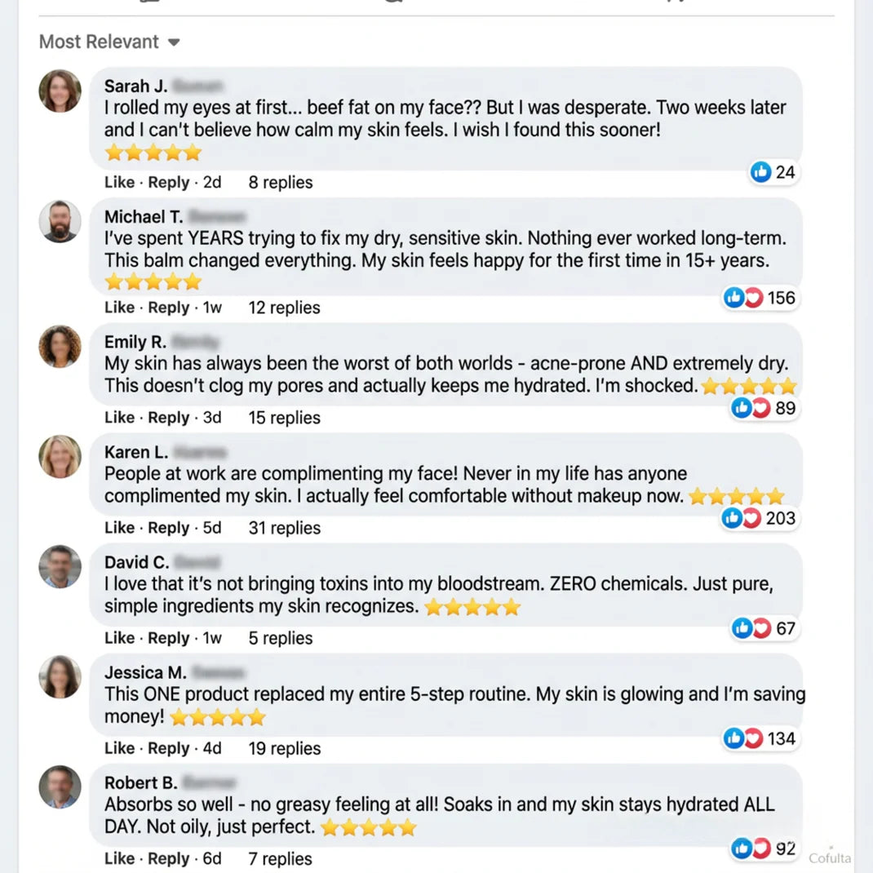Expand the 8 replies under Sarah's comment
This screenshot has height=873, width=873.
click(x=280, y=183)
